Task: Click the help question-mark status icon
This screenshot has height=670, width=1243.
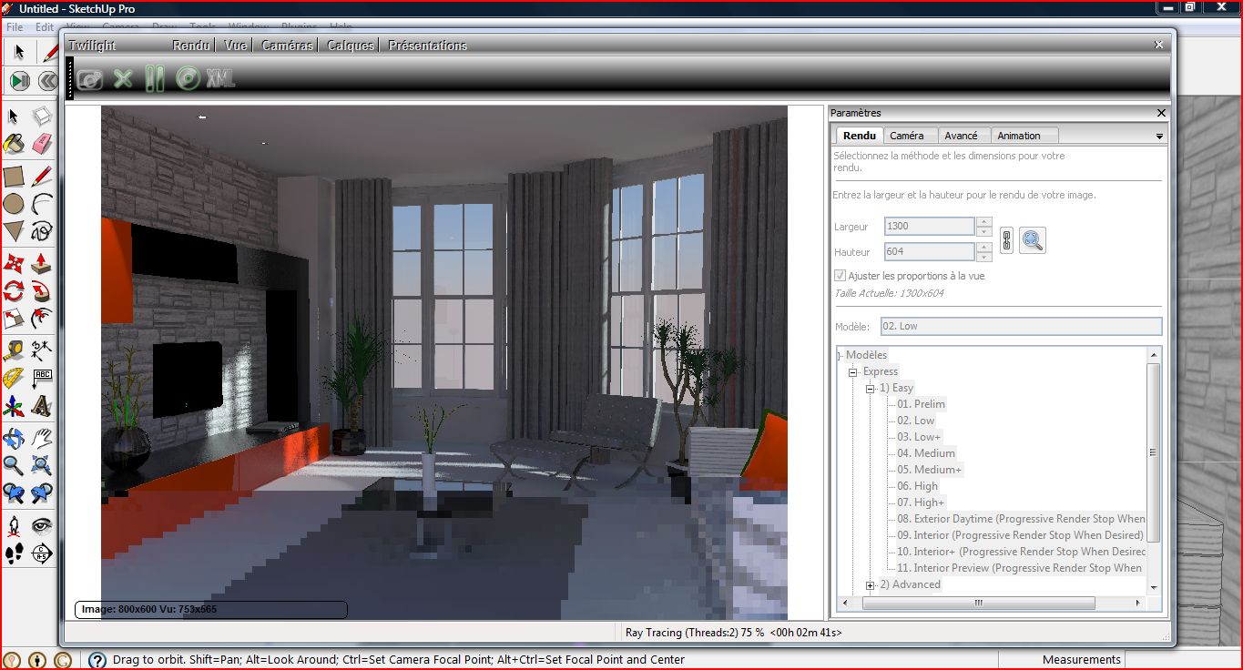Action: (x=97, y=660)
